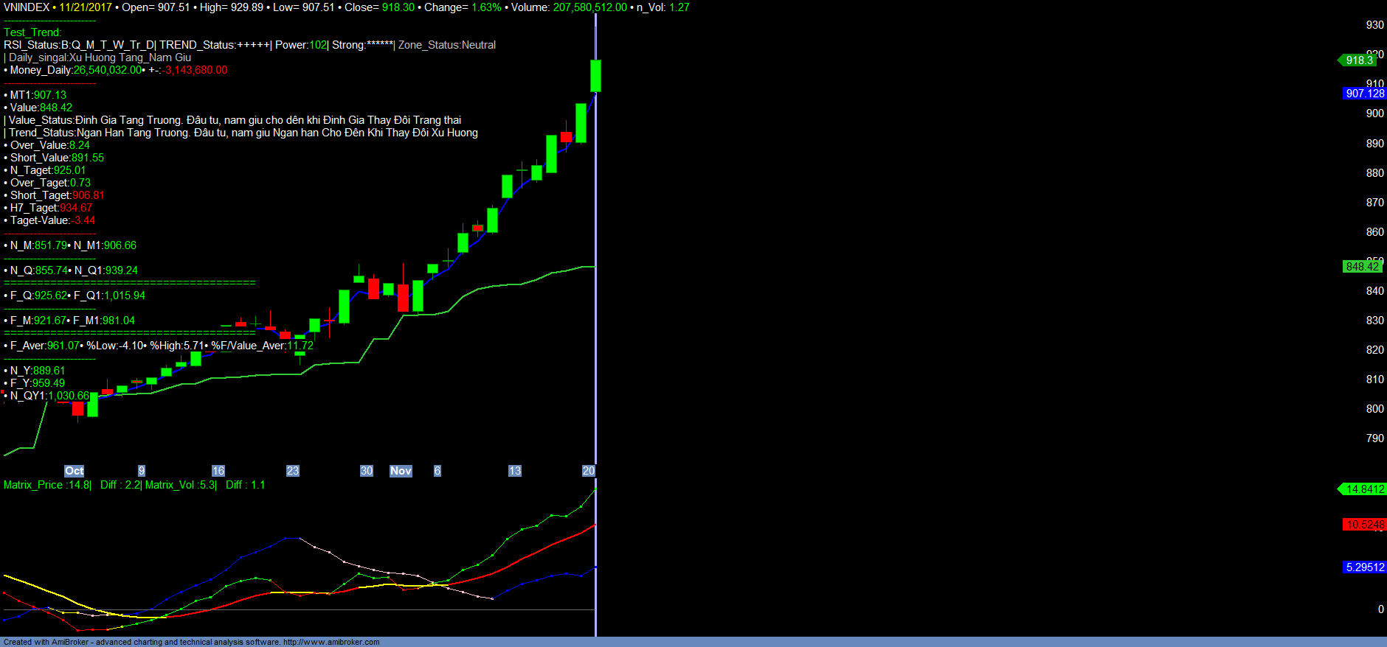The height and width of the screenshot is (647, 1387).
Task: Click the red 10.5248 indicator value tag
Action: (x=1364, y=525)
